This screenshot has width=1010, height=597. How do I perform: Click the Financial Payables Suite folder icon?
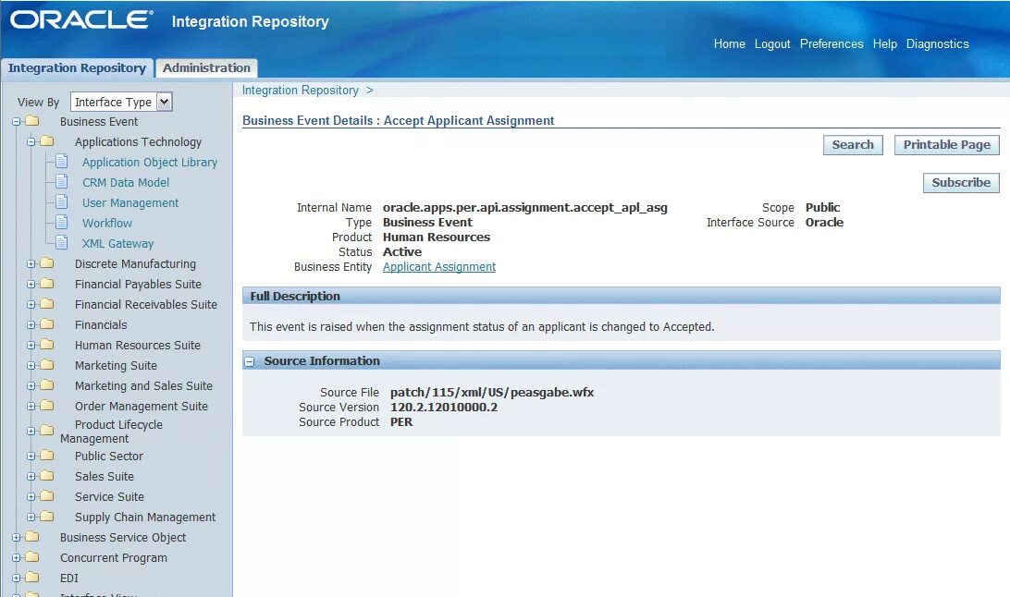(47, 283)
